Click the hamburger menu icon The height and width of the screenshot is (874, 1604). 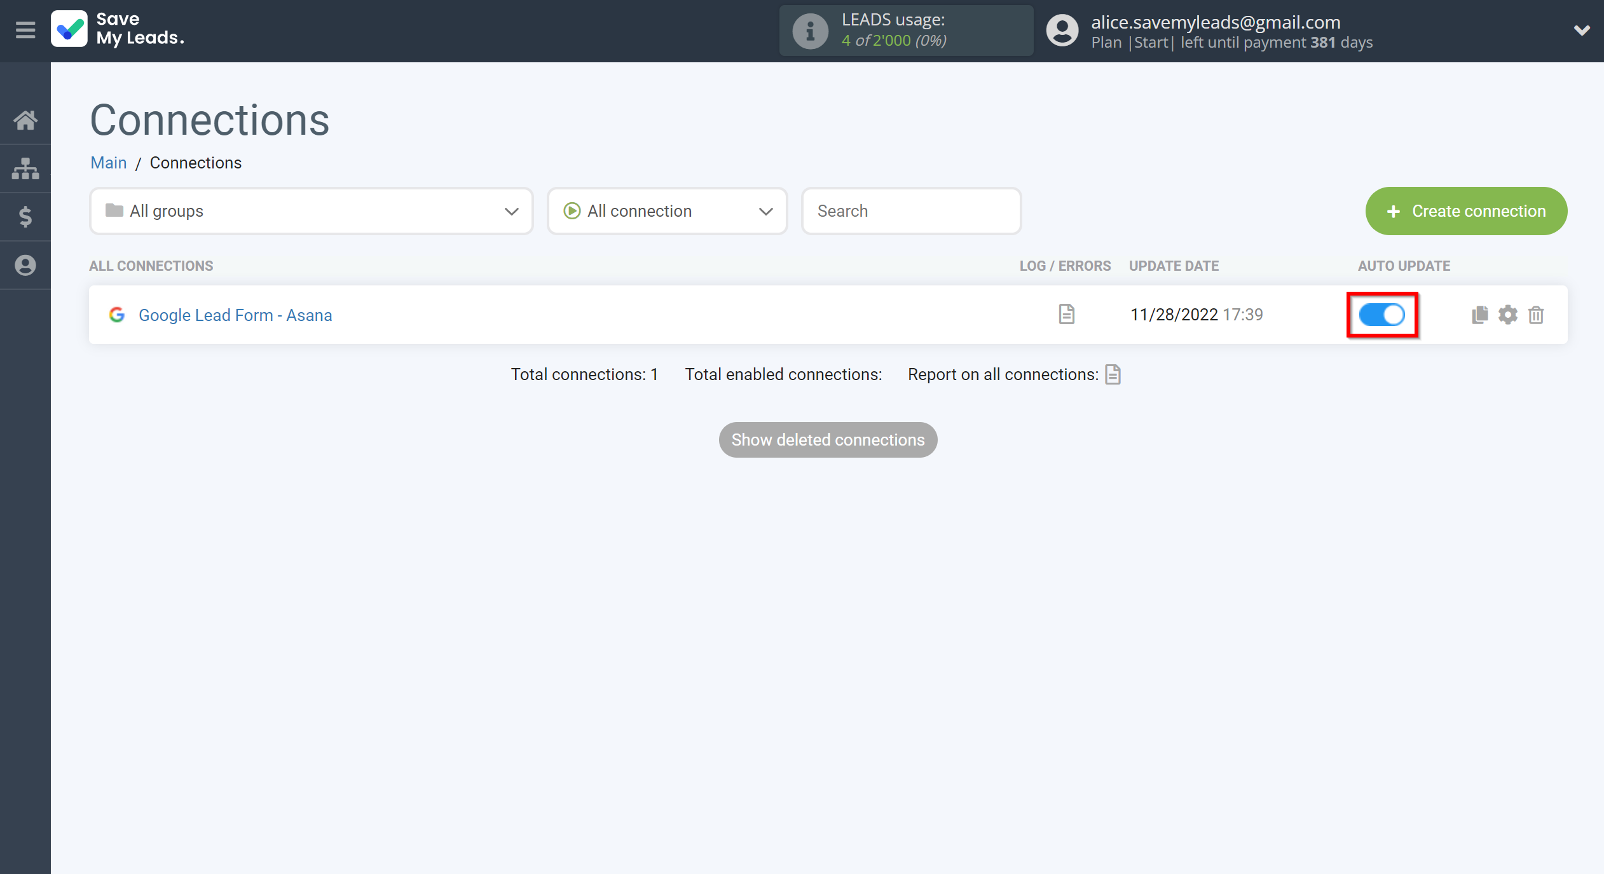point(25,30)
